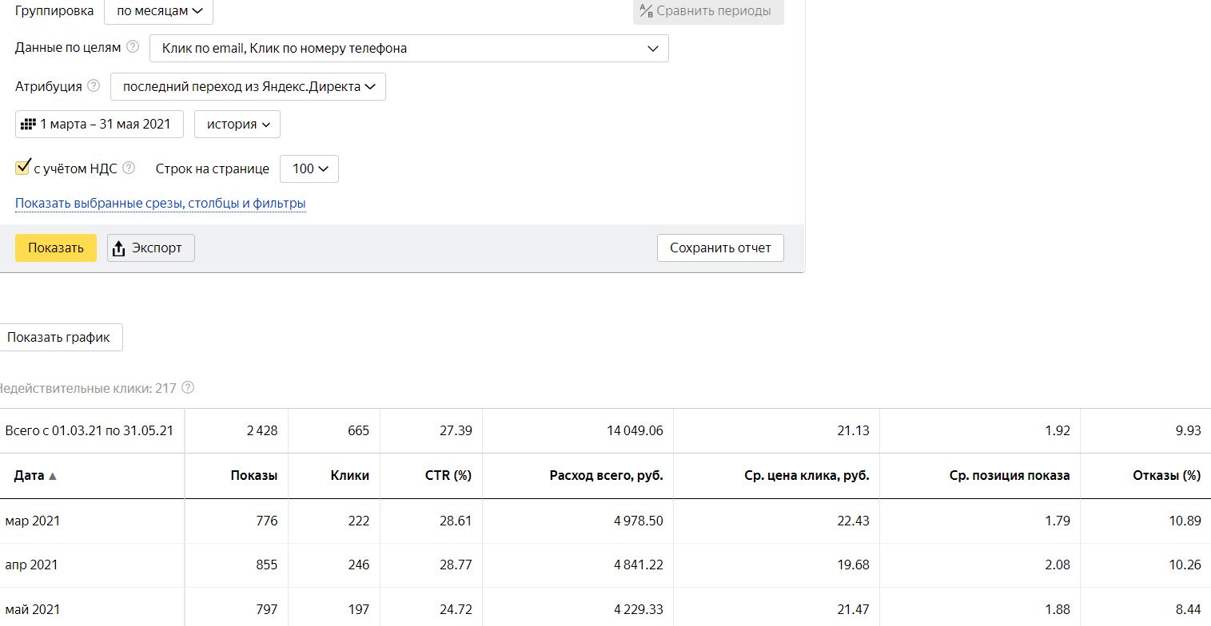
Task: Open date range 1 марта – 31 мая 2021
Action: (x=99, y=125)
